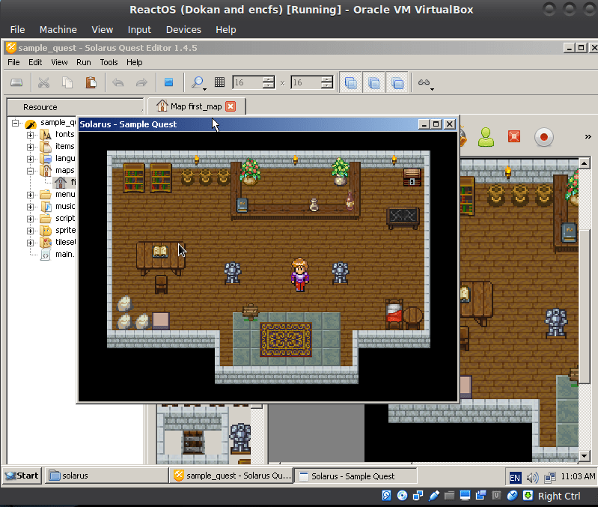
Task: Increase grid height with the up arrow
Action: point(327,79)
